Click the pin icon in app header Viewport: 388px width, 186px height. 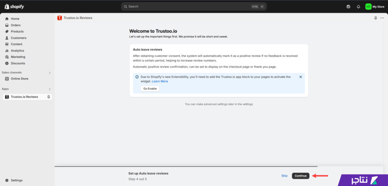click(x=375, y=18)
